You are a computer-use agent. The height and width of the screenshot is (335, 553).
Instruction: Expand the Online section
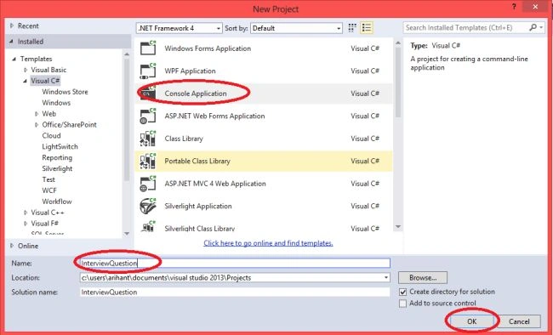[x=12, y=246]
